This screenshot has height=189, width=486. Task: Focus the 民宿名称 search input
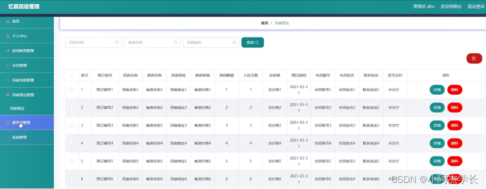[93, 43]
